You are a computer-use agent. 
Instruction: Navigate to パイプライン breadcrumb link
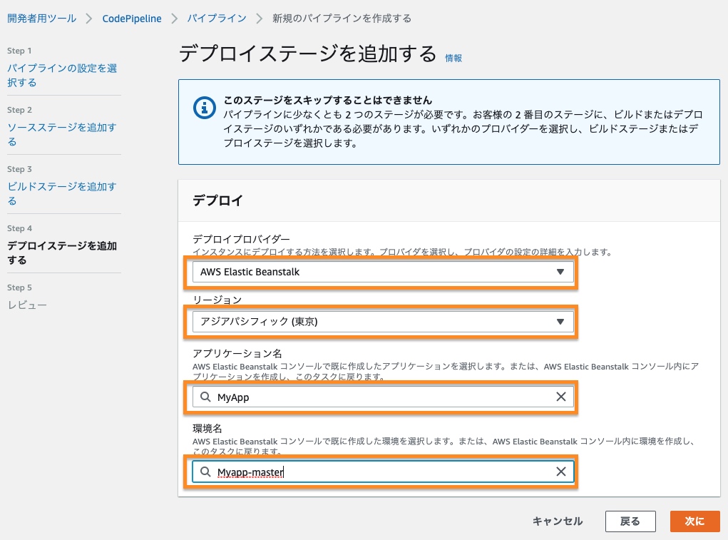coord(217,18)
